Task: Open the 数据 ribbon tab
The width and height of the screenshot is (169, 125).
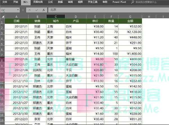Action: coord(60,2)
